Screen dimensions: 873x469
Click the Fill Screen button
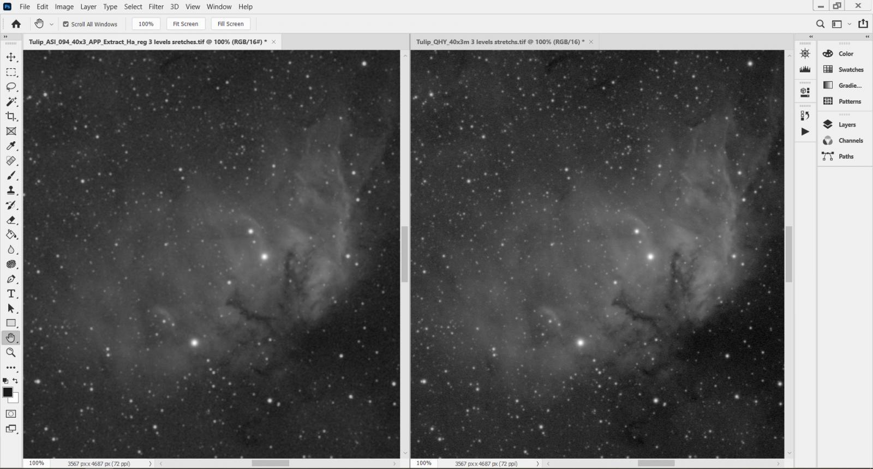pos(231,24)
